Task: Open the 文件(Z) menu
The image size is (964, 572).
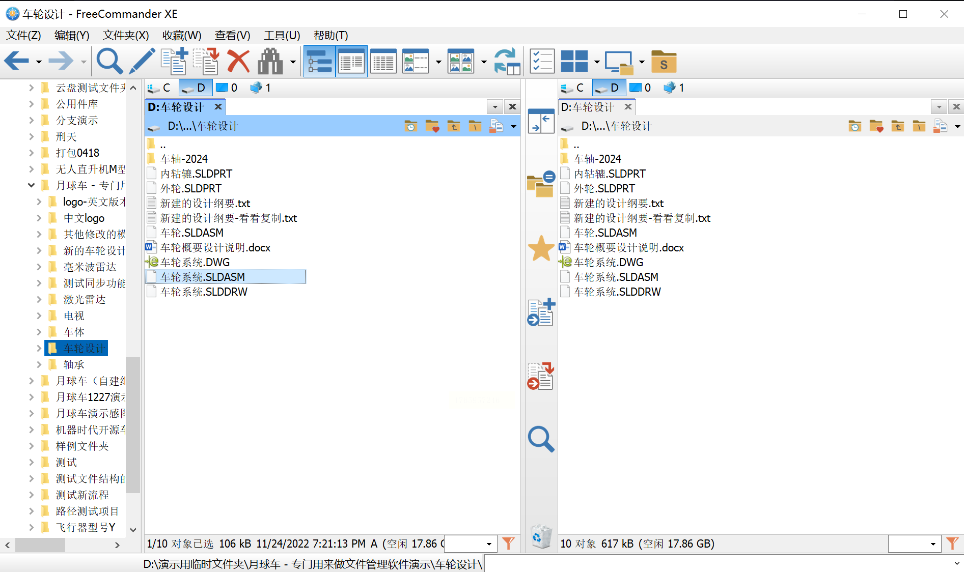Action: [23, 35]
